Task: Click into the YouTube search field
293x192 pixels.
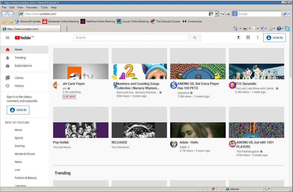Action: click(131, 38)
